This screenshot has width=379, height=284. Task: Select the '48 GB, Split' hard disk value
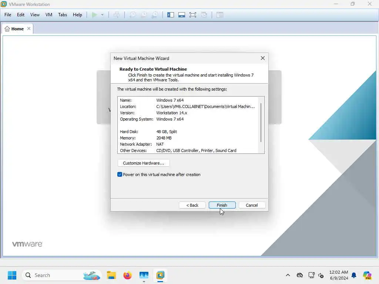pos(167,132)
